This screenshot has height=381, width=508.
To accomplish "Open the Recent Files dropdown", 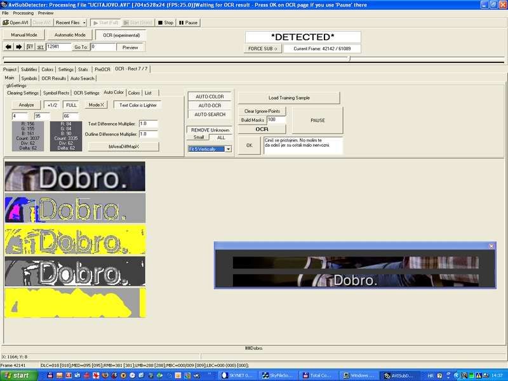I will [x=69, y=22].
